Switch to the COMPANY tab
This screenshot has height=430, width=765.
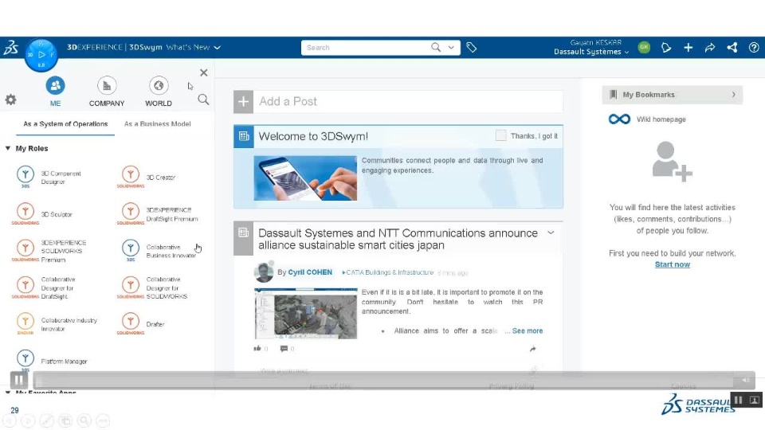107,92
